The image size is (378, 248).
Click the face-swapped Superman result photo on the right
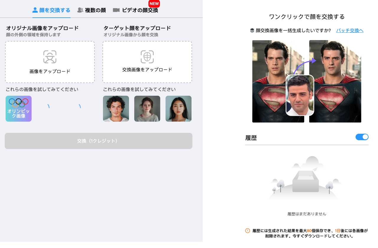pyautogui.click(x=335, y=81)
